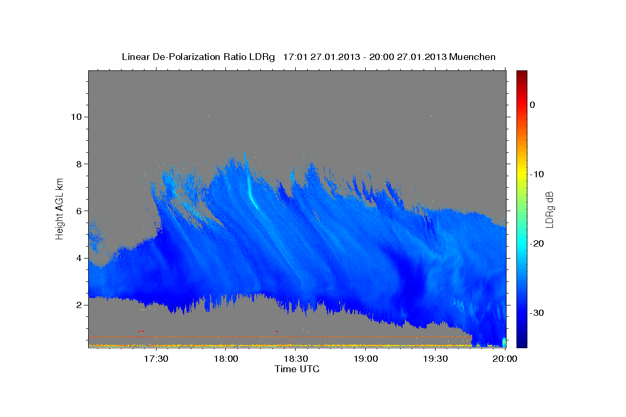The height and width of the screenshot is (417, 626).
Task: Click the height tick label 8
Action: (80, 164)
